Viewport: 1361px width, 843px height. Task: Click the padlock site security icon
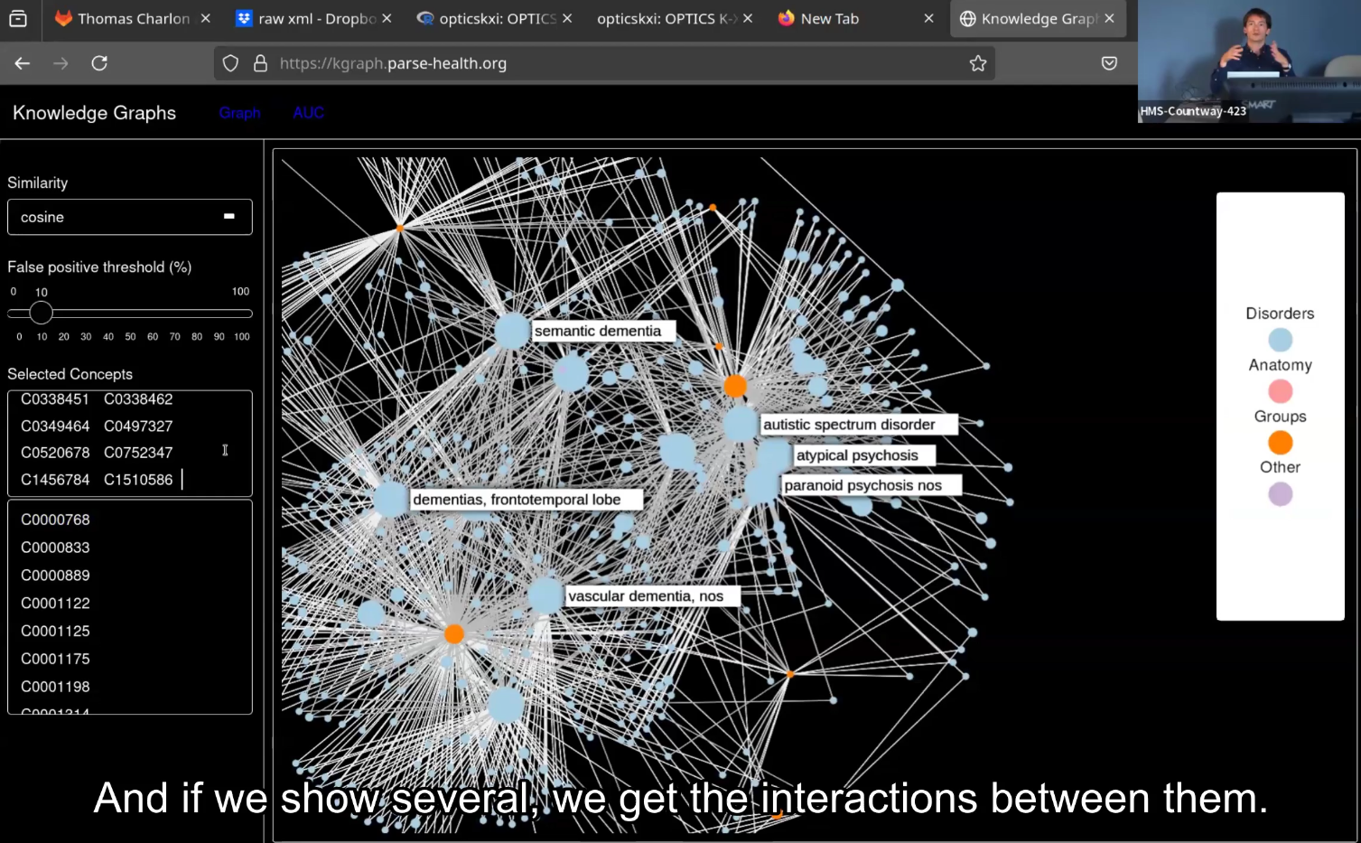coord(260,63)
